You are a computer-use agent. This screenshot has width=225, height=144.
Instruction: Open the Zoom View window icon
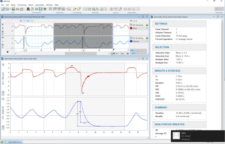click(93, 9)
